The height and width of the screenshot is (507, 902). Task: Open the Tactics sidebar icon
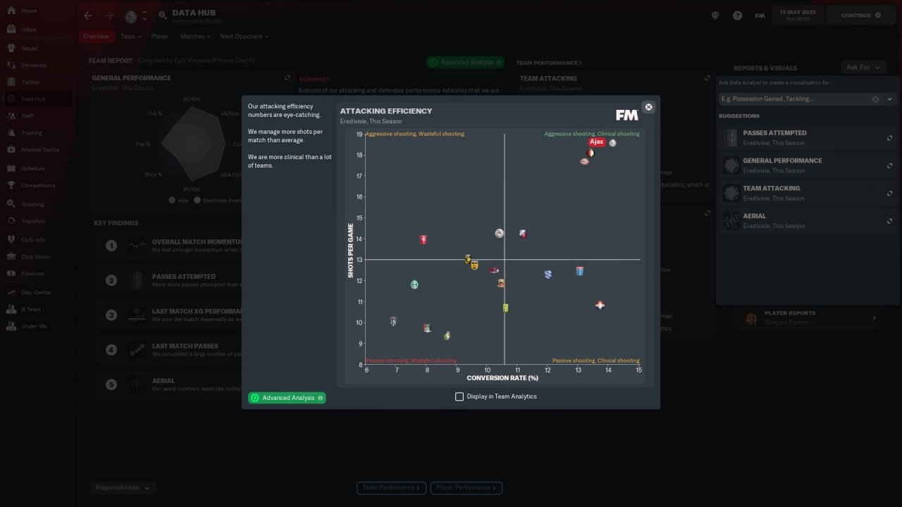coord(11,82)
